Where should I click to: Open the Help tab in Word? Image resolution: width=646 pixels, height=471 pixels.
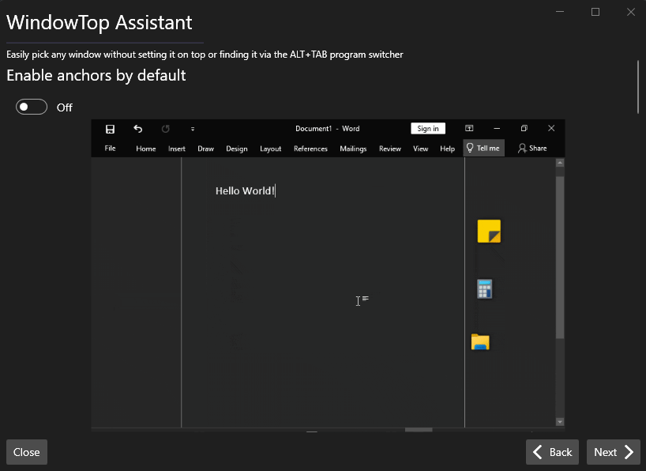447,149
